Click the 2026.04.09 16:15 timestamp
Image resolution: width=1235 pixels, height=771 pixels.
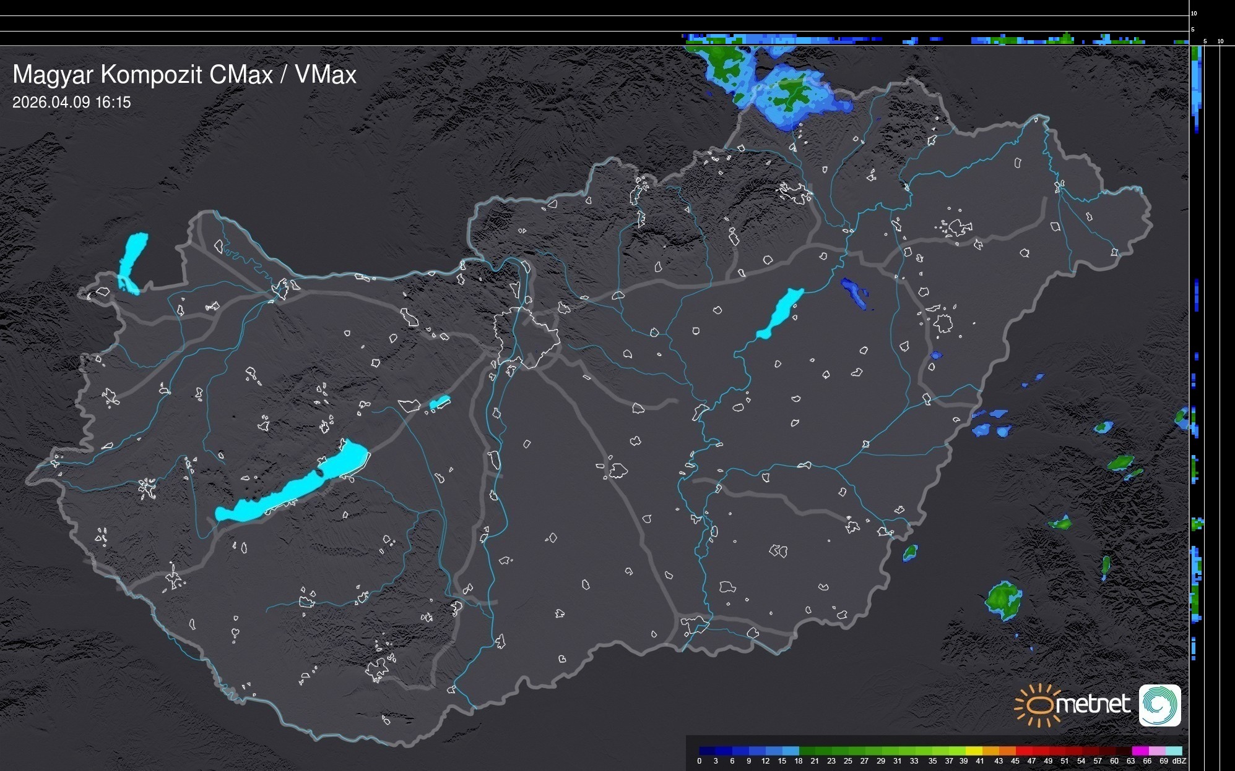click(72, 103)
